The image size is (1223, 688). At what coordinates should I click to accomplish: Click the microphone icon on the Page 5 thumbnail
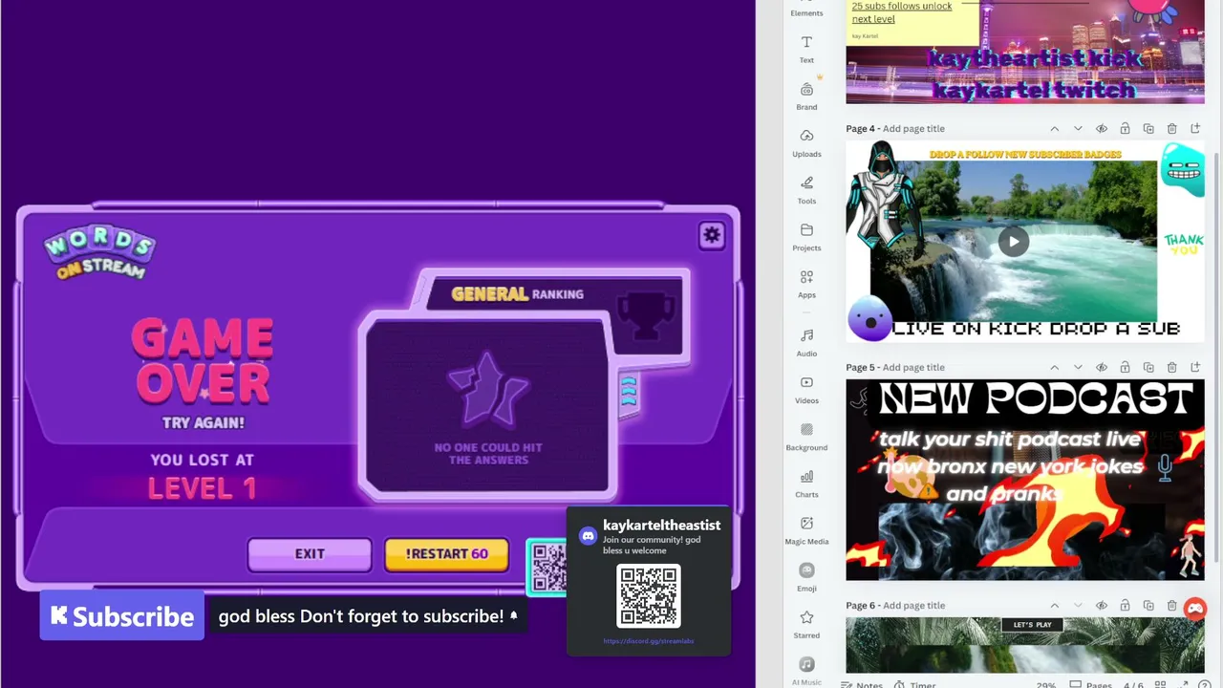[x=1165, y=467]
